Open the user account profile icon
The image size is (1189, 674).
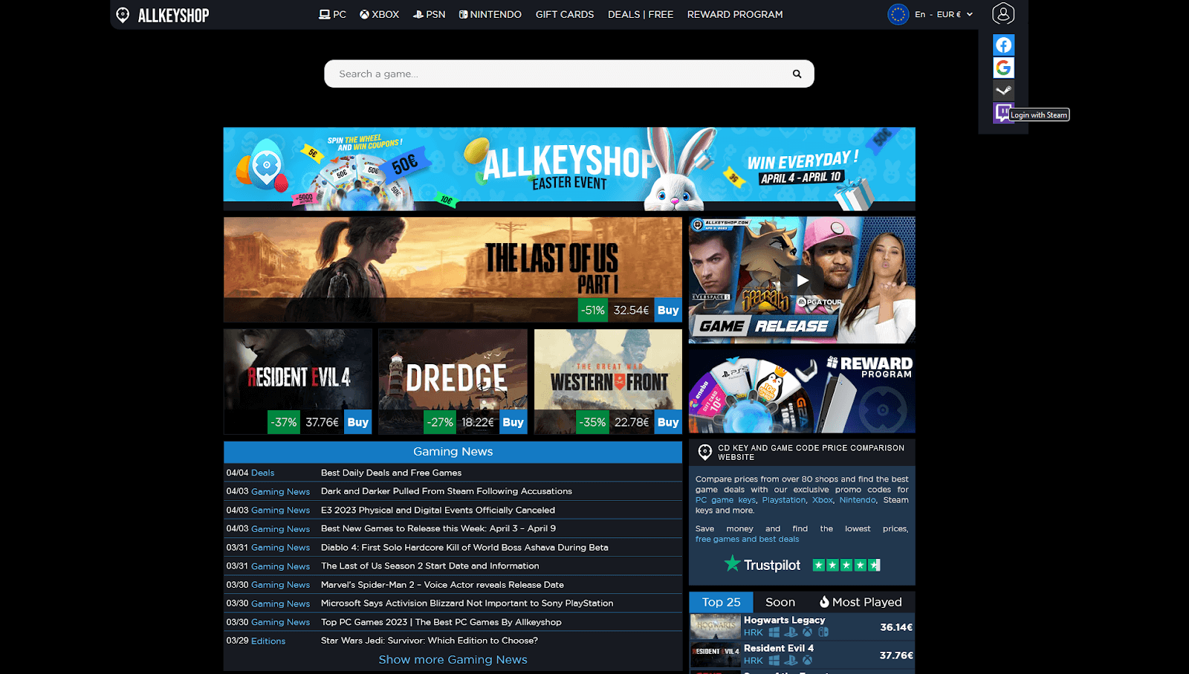pos(1003,14)
